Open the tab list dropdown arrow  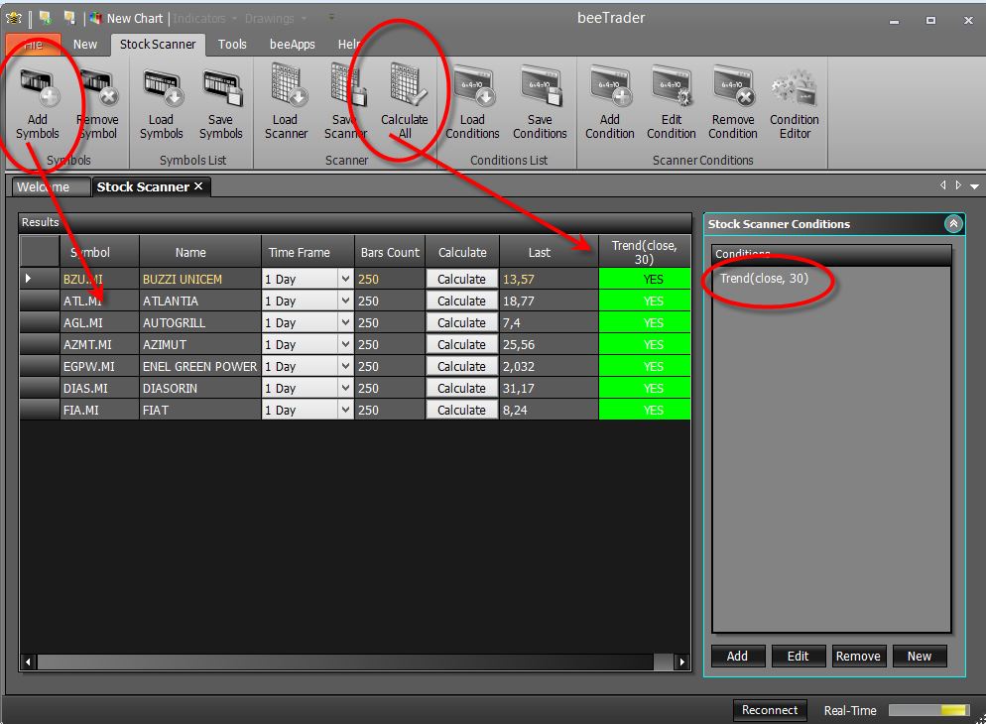click(x=974, y=186)
